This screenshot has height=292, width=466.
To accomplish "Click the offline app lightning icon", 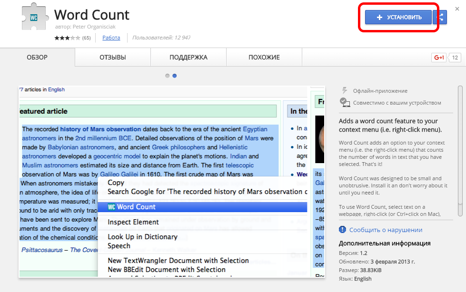I will tap(344, 90).
